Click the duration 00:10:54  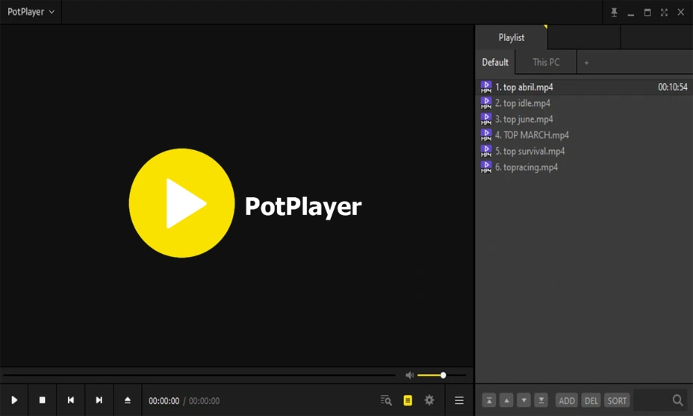[672, 87]
